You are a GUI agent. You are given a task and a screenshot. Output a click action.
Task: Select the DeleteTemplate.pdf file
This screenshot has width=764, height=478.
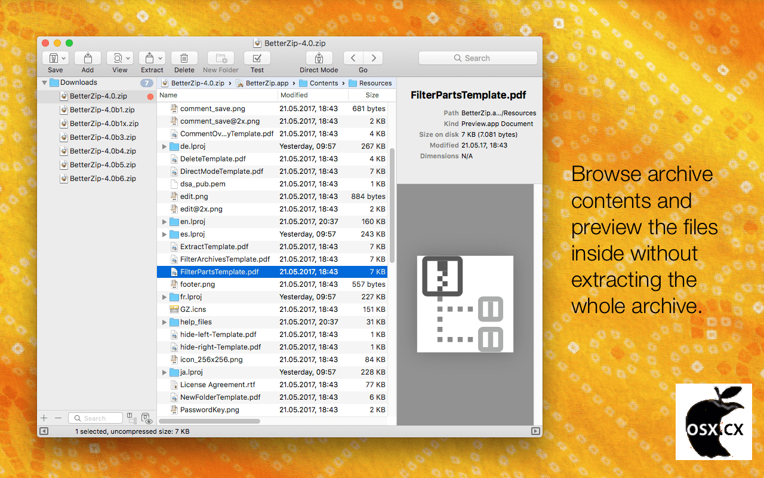pos(272,159)
